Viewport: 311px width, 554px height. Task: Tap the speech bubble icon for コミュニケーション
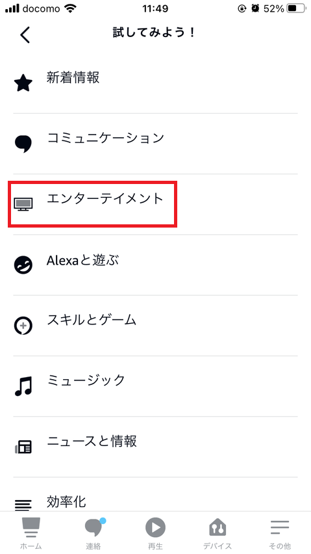(x=23, y=144)
